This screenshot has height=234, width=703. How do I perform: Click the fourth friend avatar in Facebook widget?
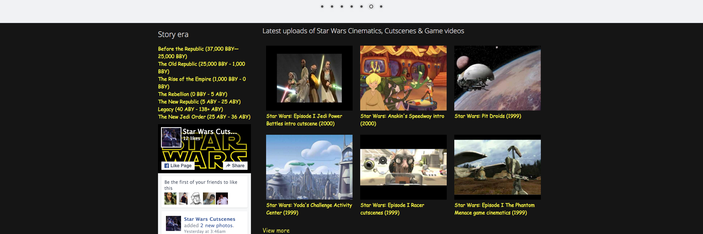pos(209,199)
